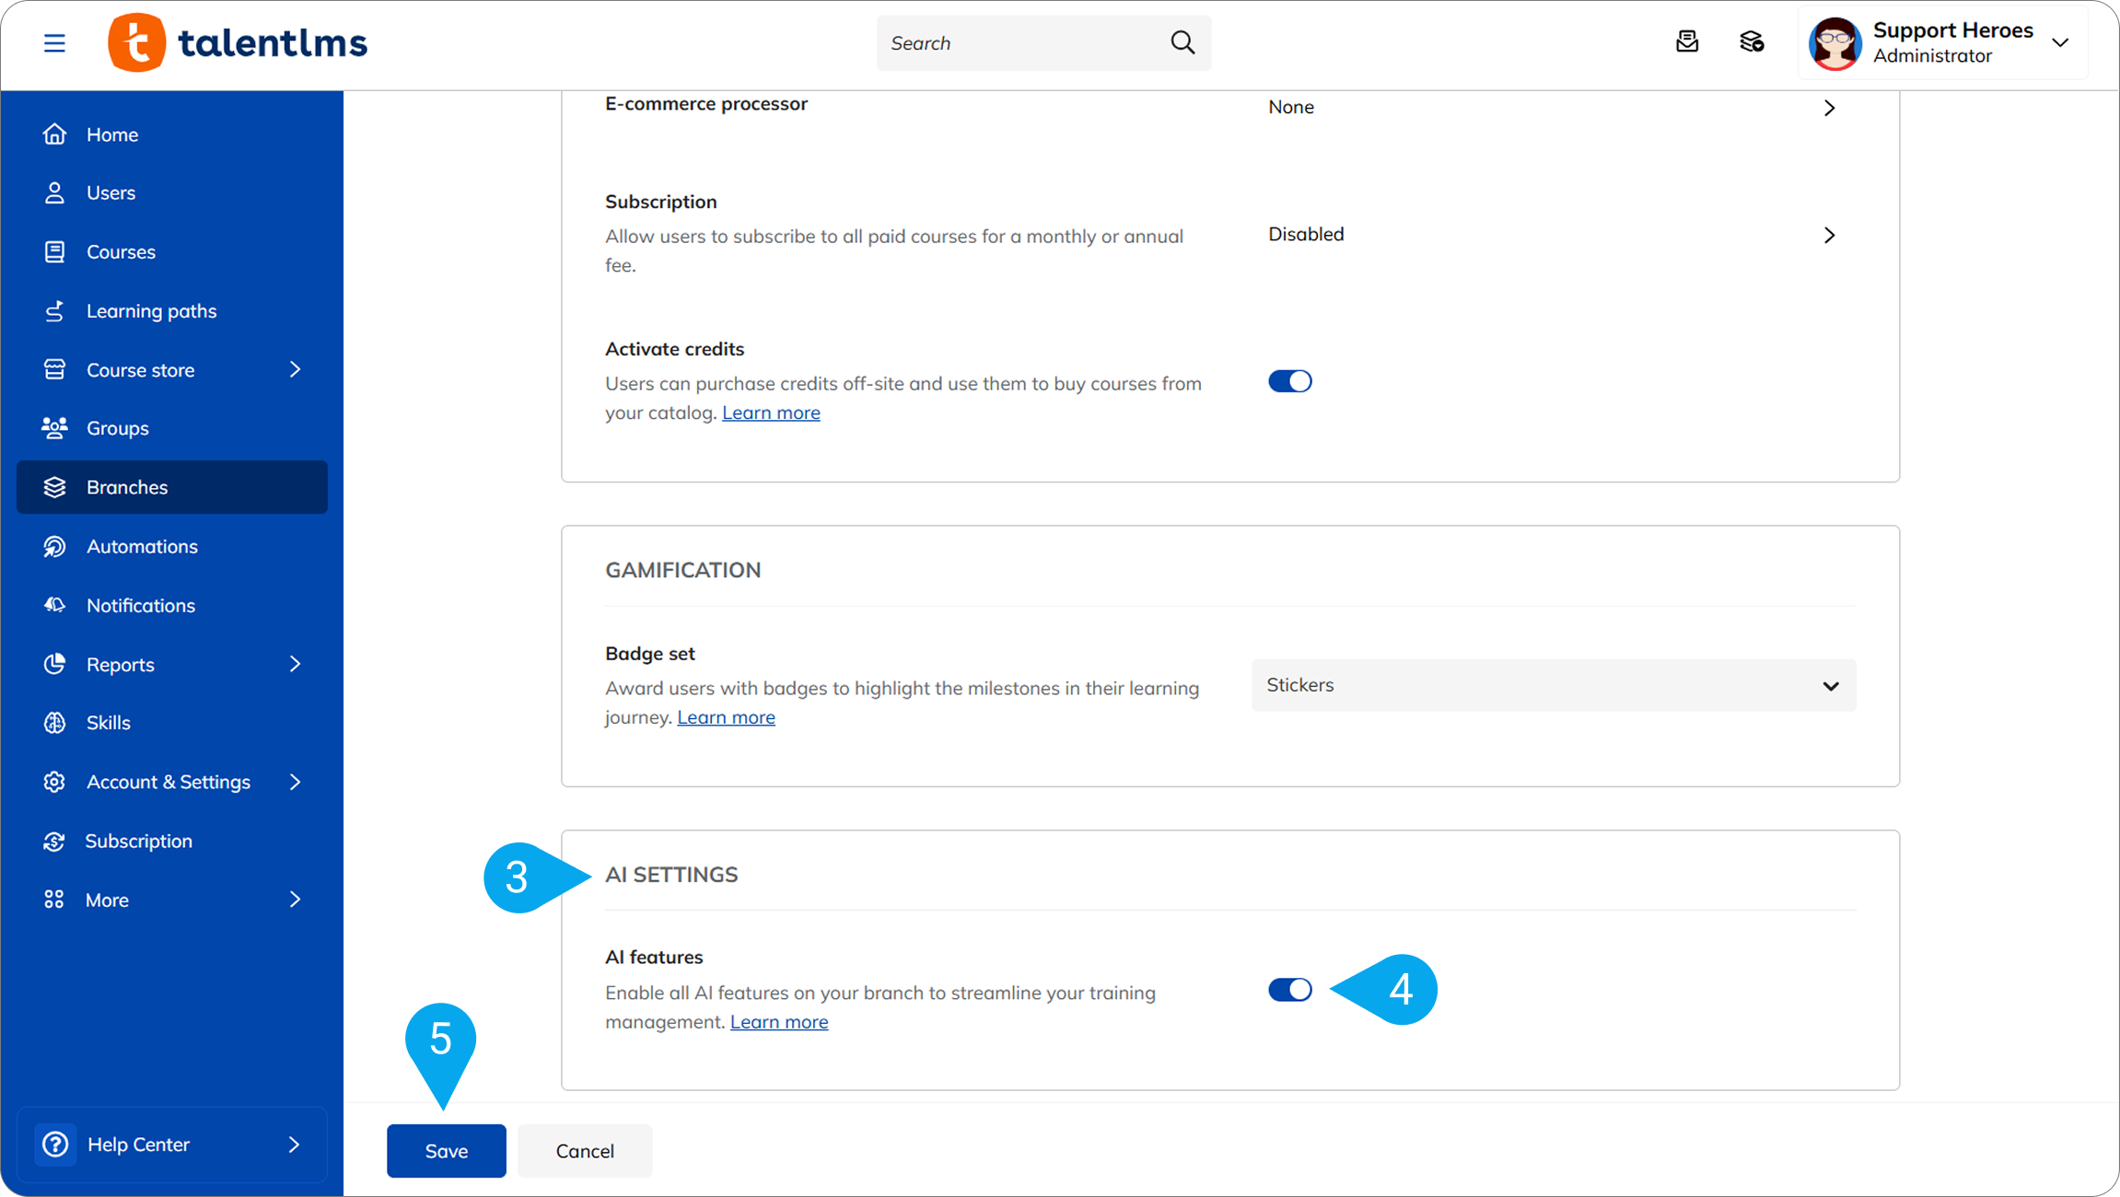This screenshot has width=2120, height=1197.
Task: Open the Badge set Stickers dropdown
Action: pos(1553,685)
